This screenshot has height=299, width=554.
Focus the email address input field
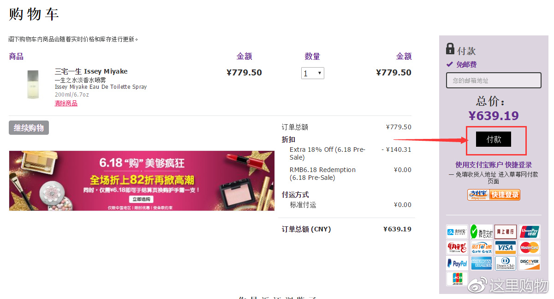coord(494,80)
